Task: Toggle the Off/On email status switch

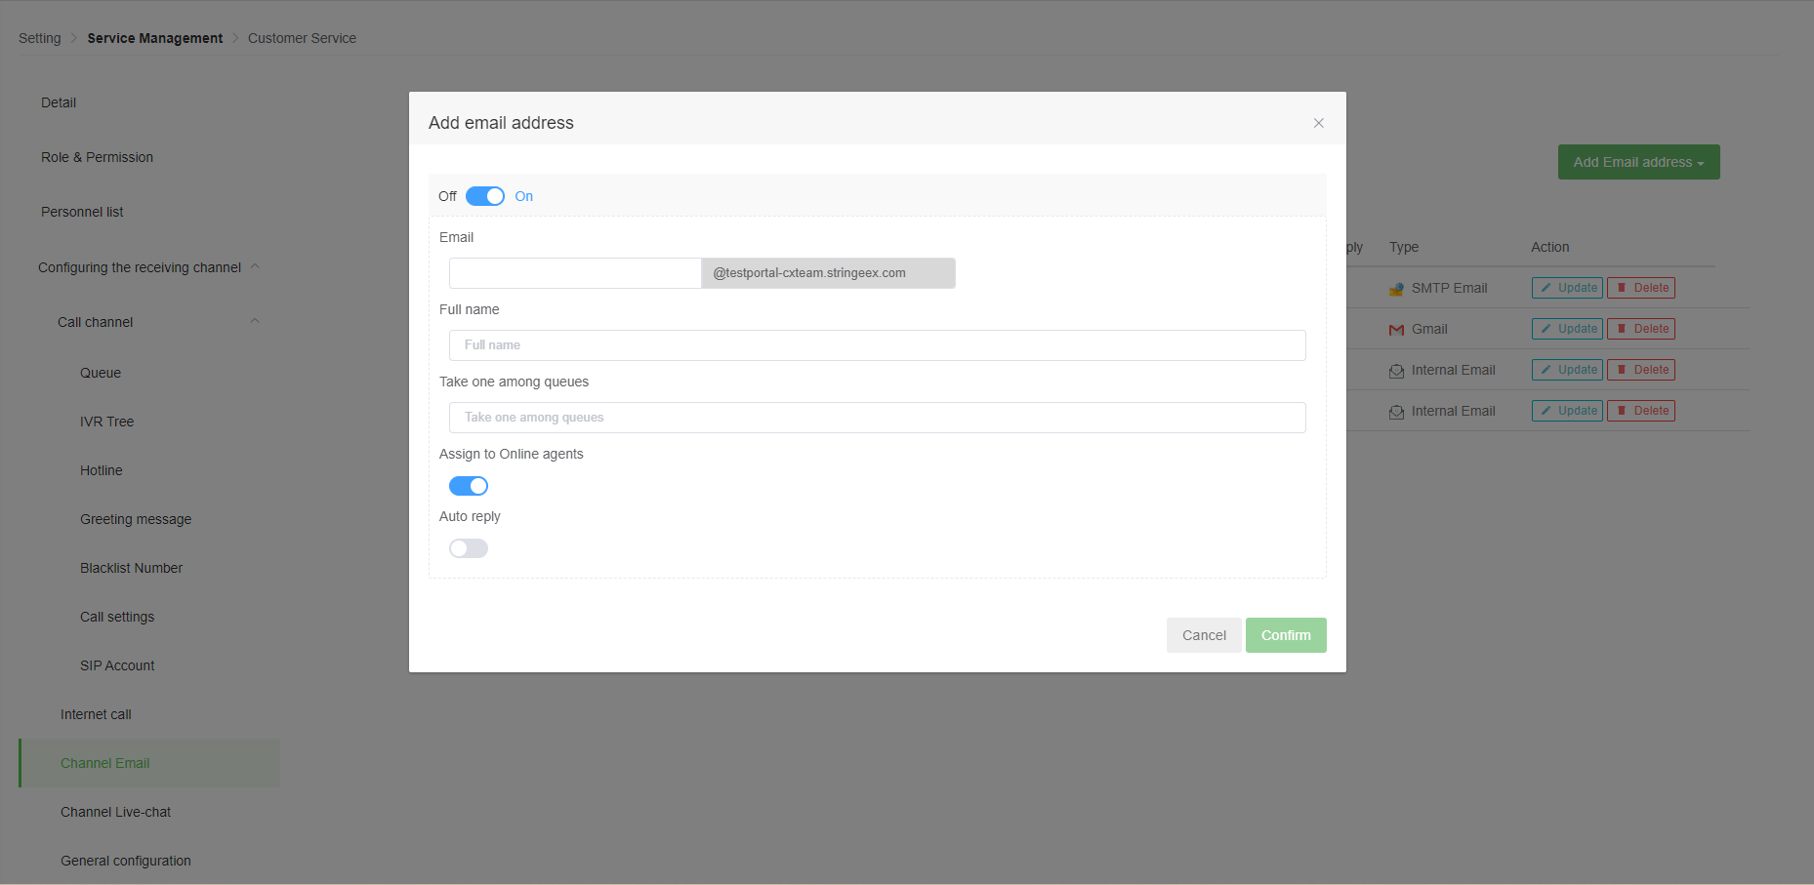Action: point(484,196)
